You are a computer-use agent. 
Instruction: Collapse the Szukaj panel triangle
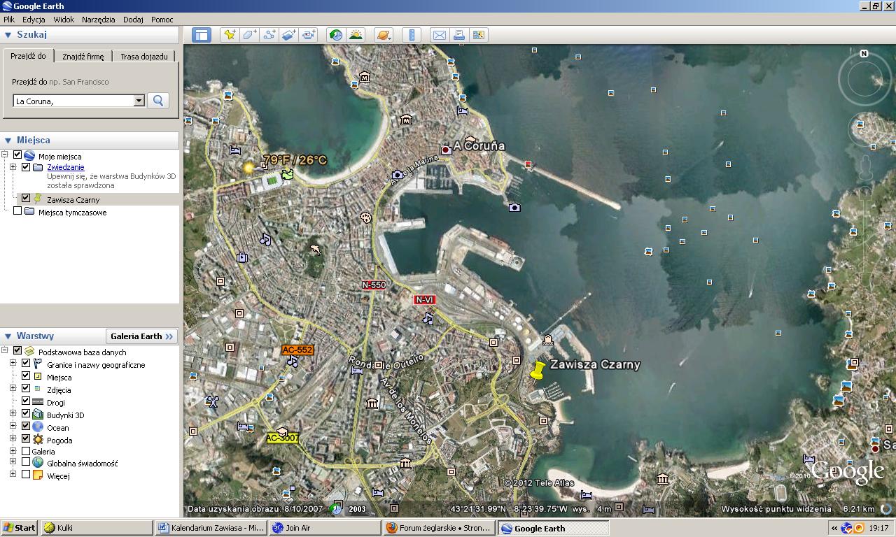click(x=8, y=35)
